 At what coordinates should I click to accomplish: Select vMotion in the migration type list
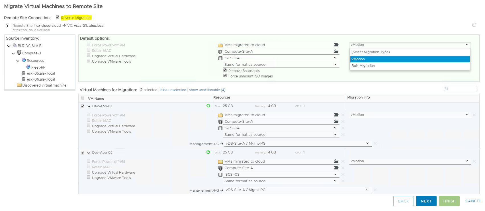pos(358,59)
